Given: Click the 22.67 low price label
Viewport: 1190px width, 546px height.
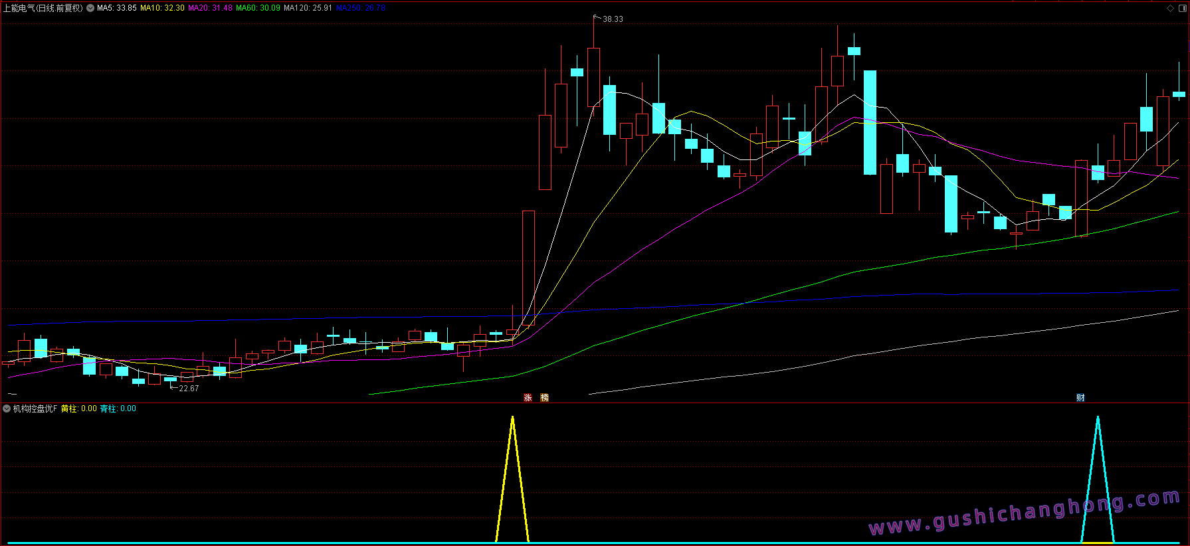Looking at the screenshot, I should [x=189, y=389].
